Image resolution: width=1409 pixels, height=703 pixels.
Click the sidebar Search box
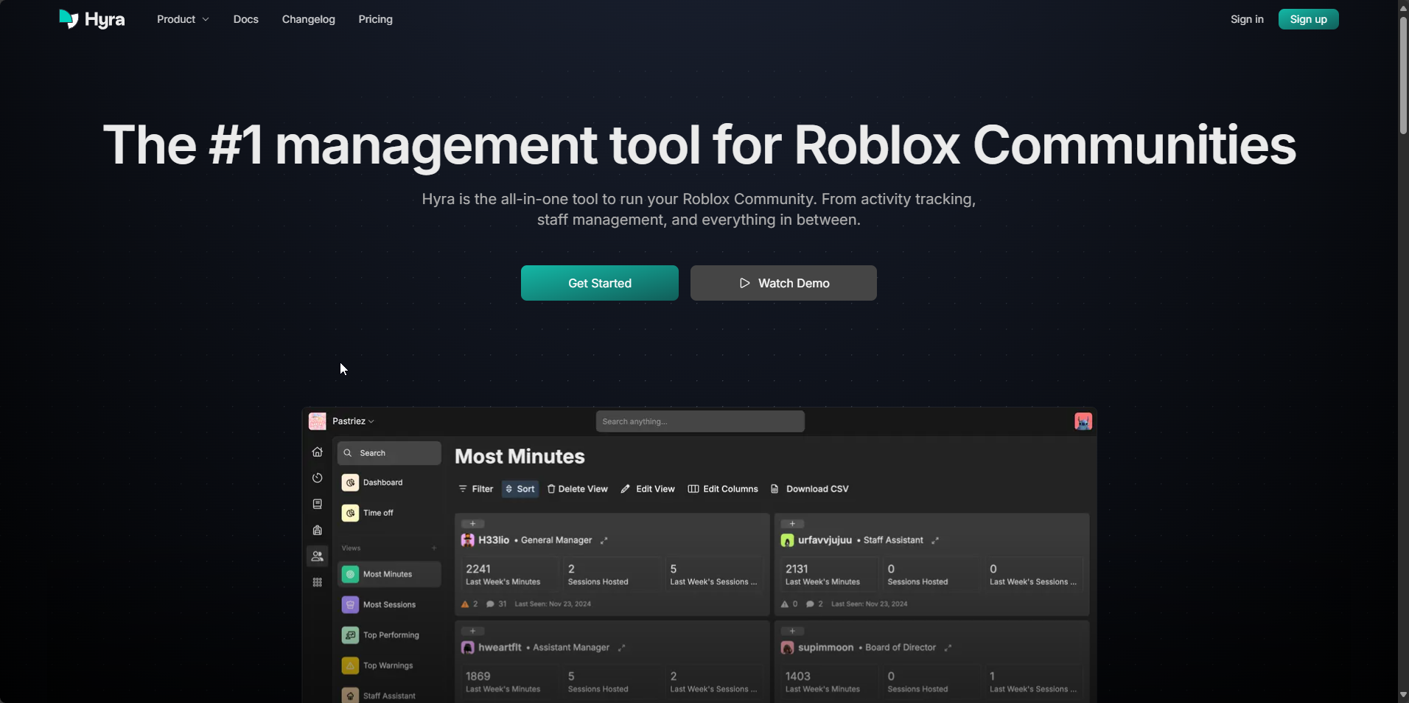(x=389, y=453)
